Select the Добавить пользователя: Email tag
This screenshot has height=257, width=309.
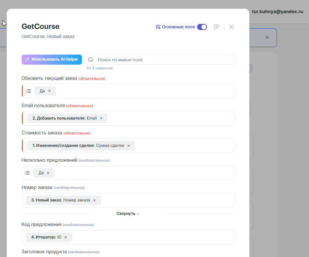pos(64,118)
